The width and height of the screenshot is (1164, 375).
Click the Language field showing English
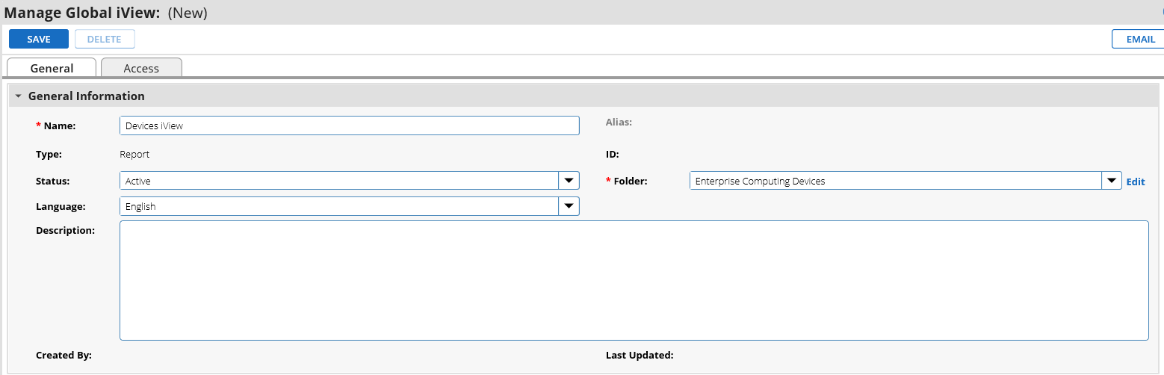pos(339,206)
